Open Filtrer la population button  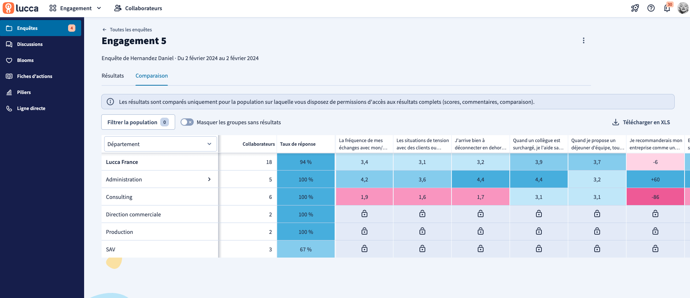click(138, 122)
